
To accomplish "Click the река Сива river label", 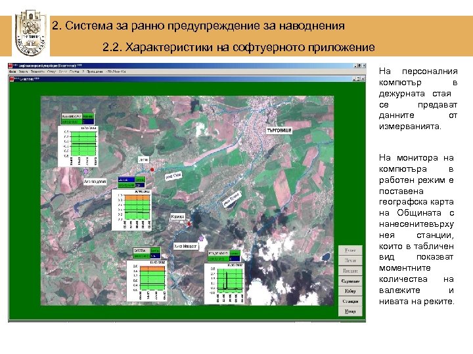I will point(173,176).
